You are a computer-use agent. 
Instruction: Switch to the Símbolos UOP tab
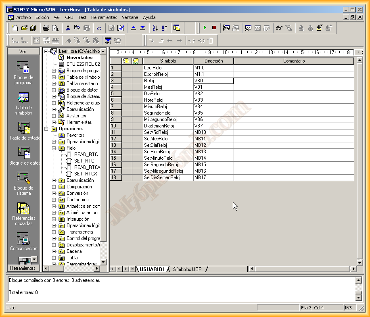(187, 269)
